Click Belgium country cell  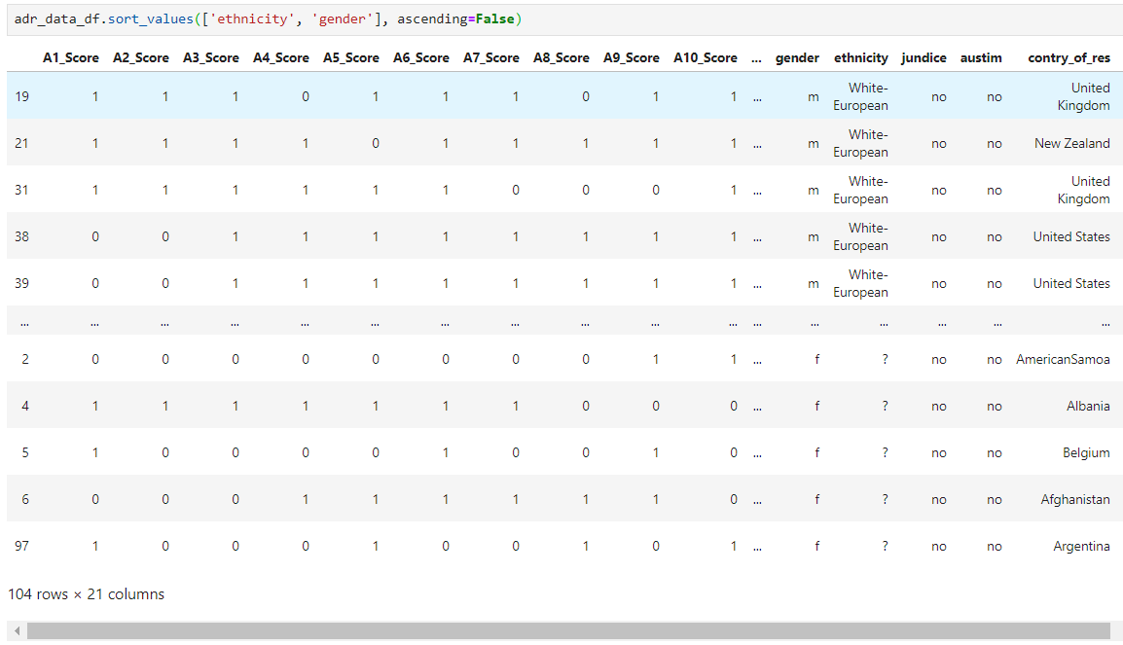tap(1086, 453)
